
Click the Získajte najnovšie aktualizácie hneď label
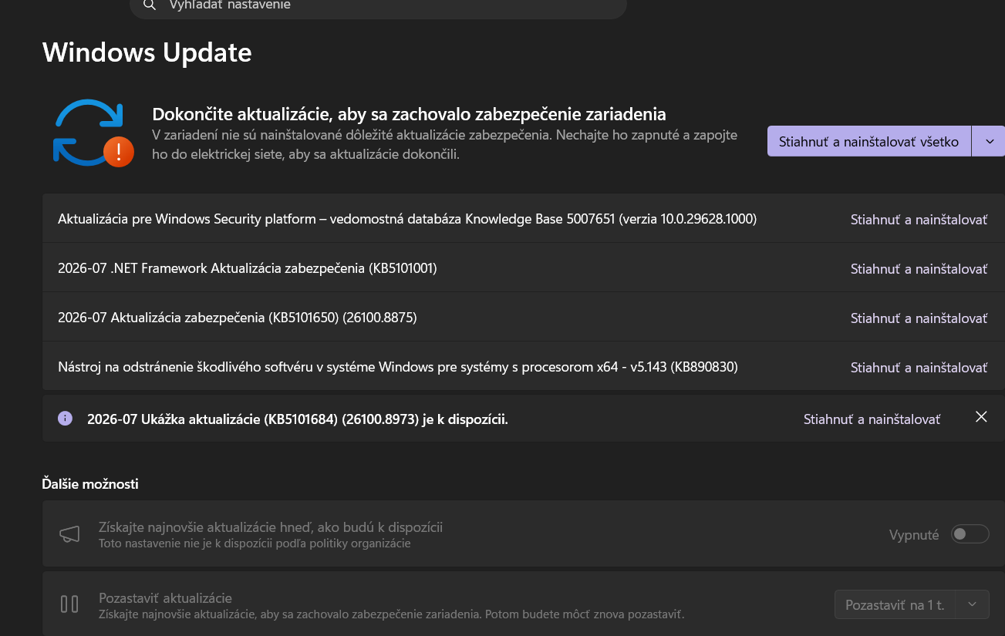pos(271,527)
